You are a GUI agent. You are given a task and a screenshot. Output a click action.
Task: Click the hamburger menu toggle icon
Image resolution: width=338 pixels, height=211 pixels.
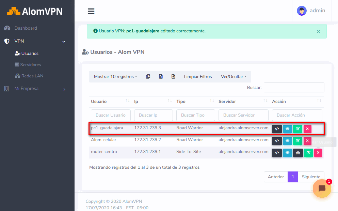click(91, 11)
